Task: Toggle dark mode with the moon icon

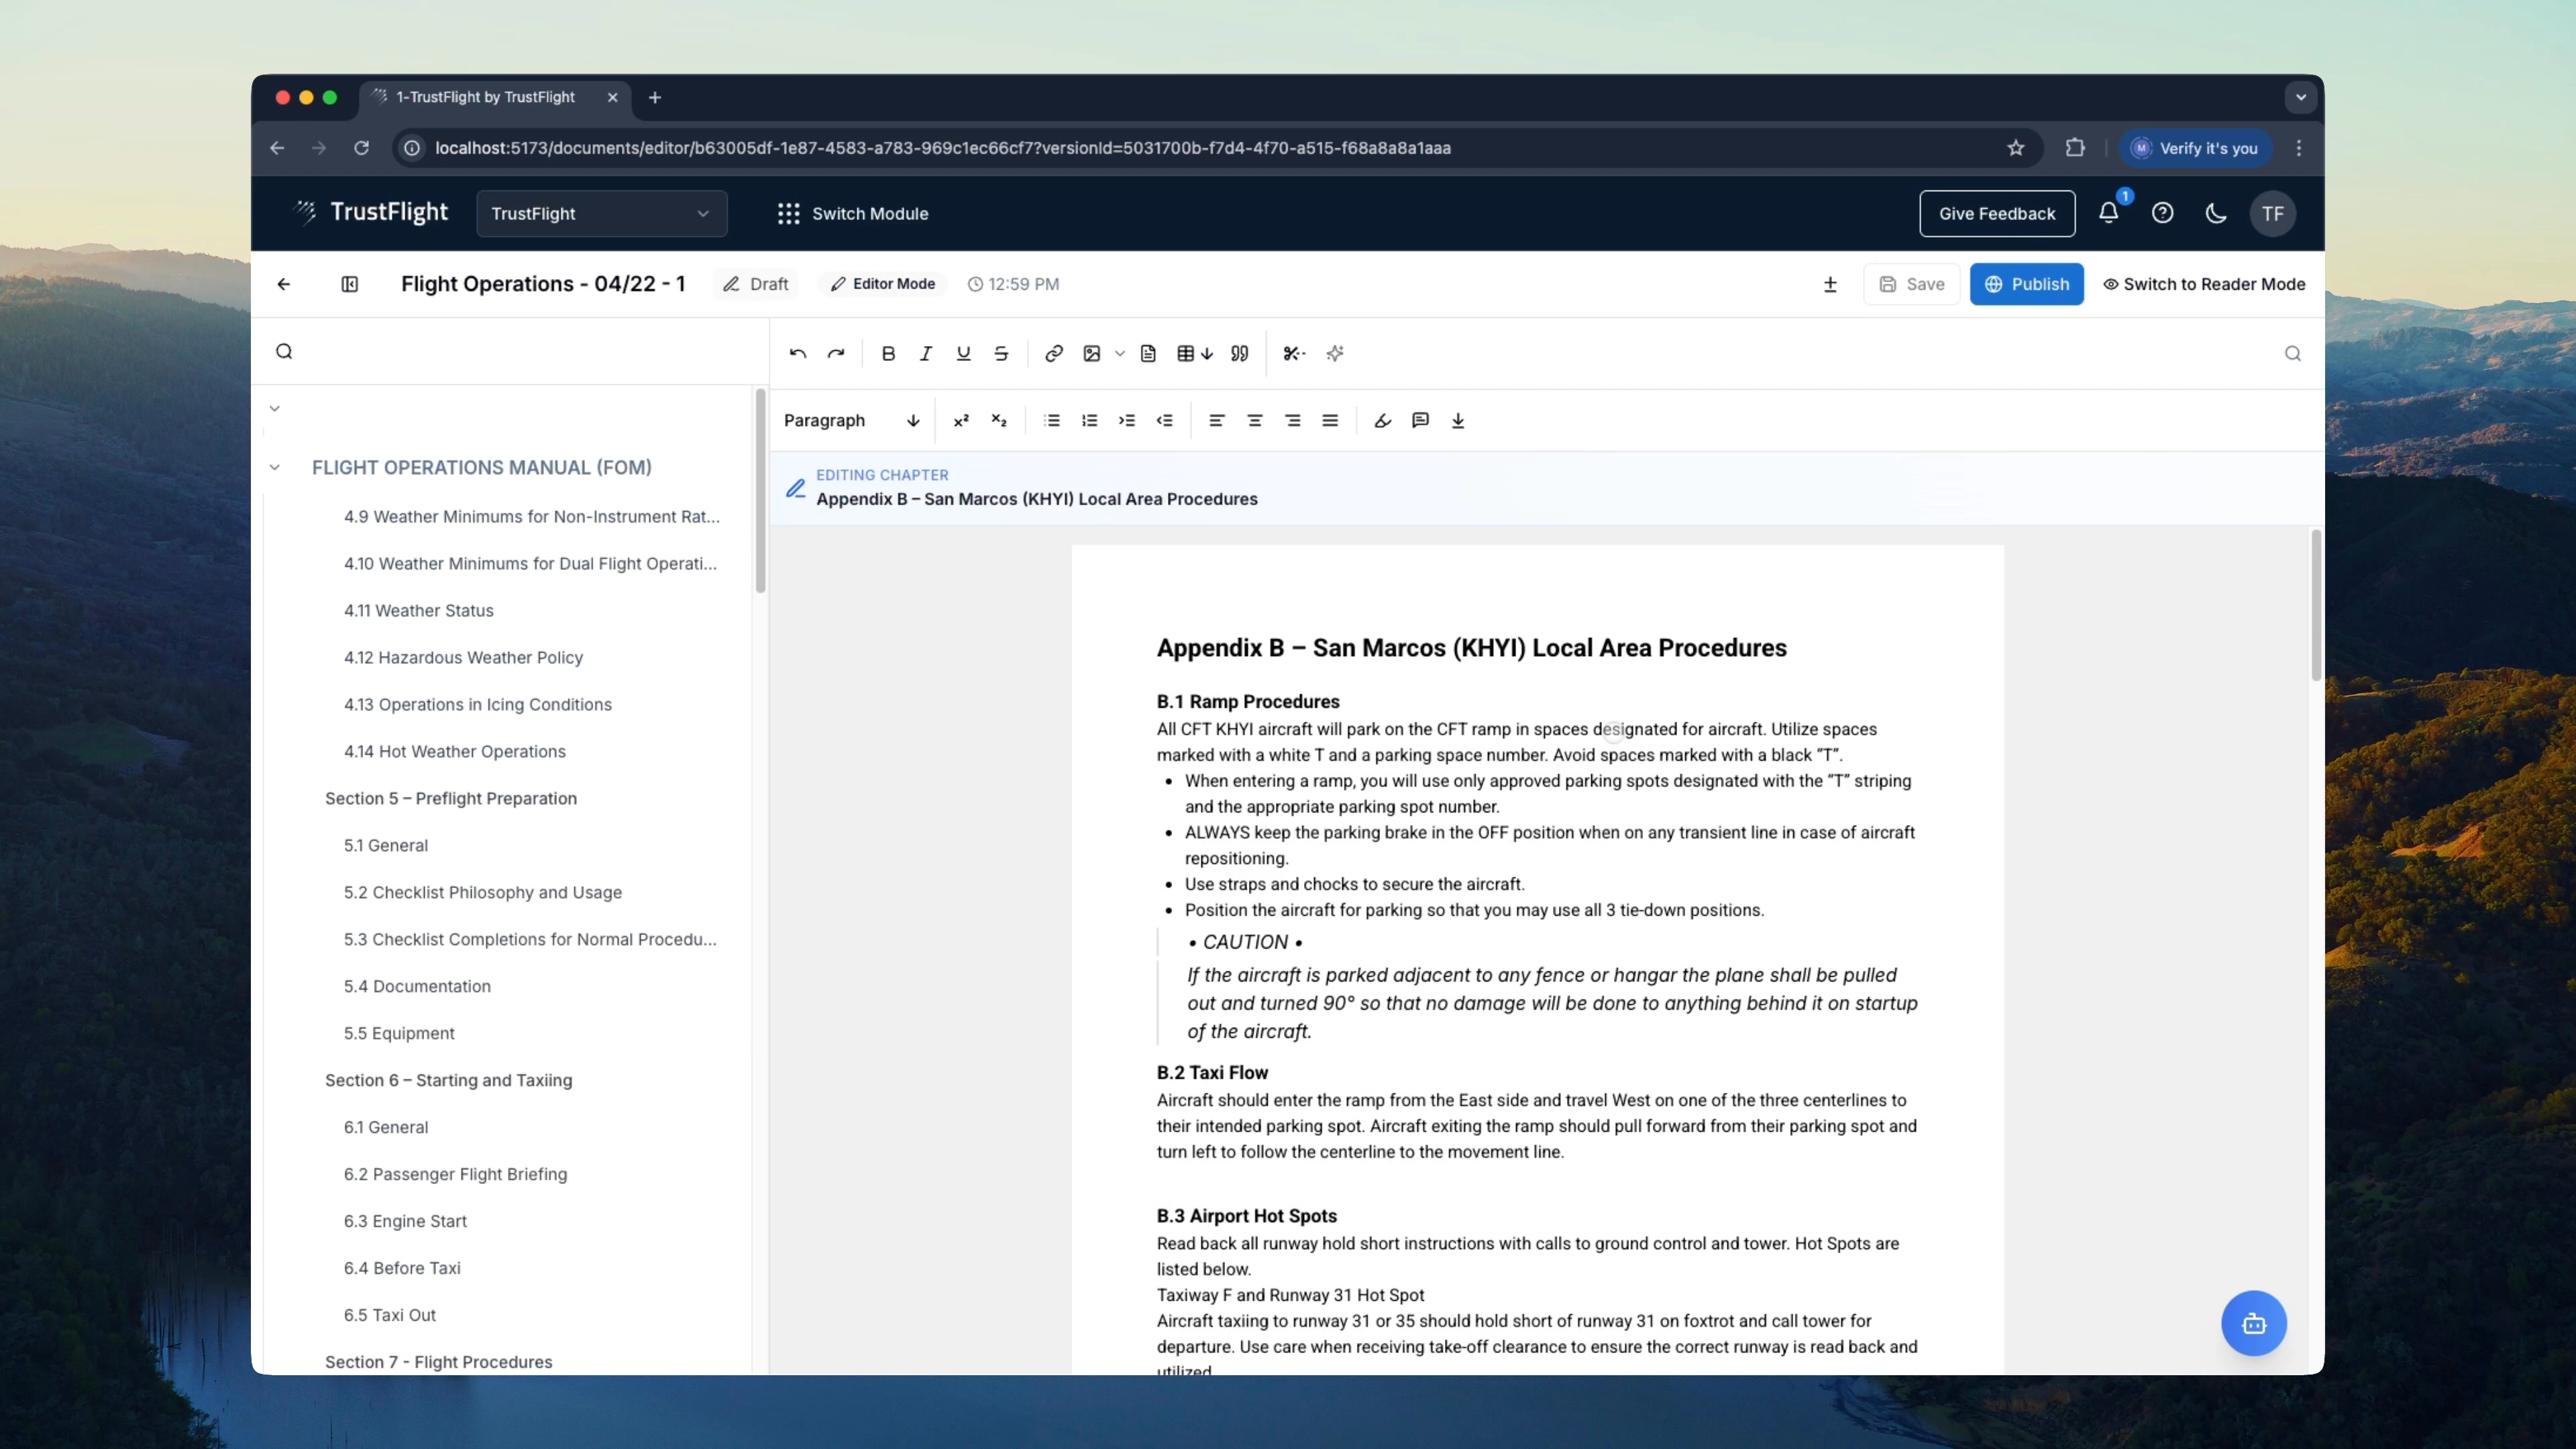Action: (2216, 213)
